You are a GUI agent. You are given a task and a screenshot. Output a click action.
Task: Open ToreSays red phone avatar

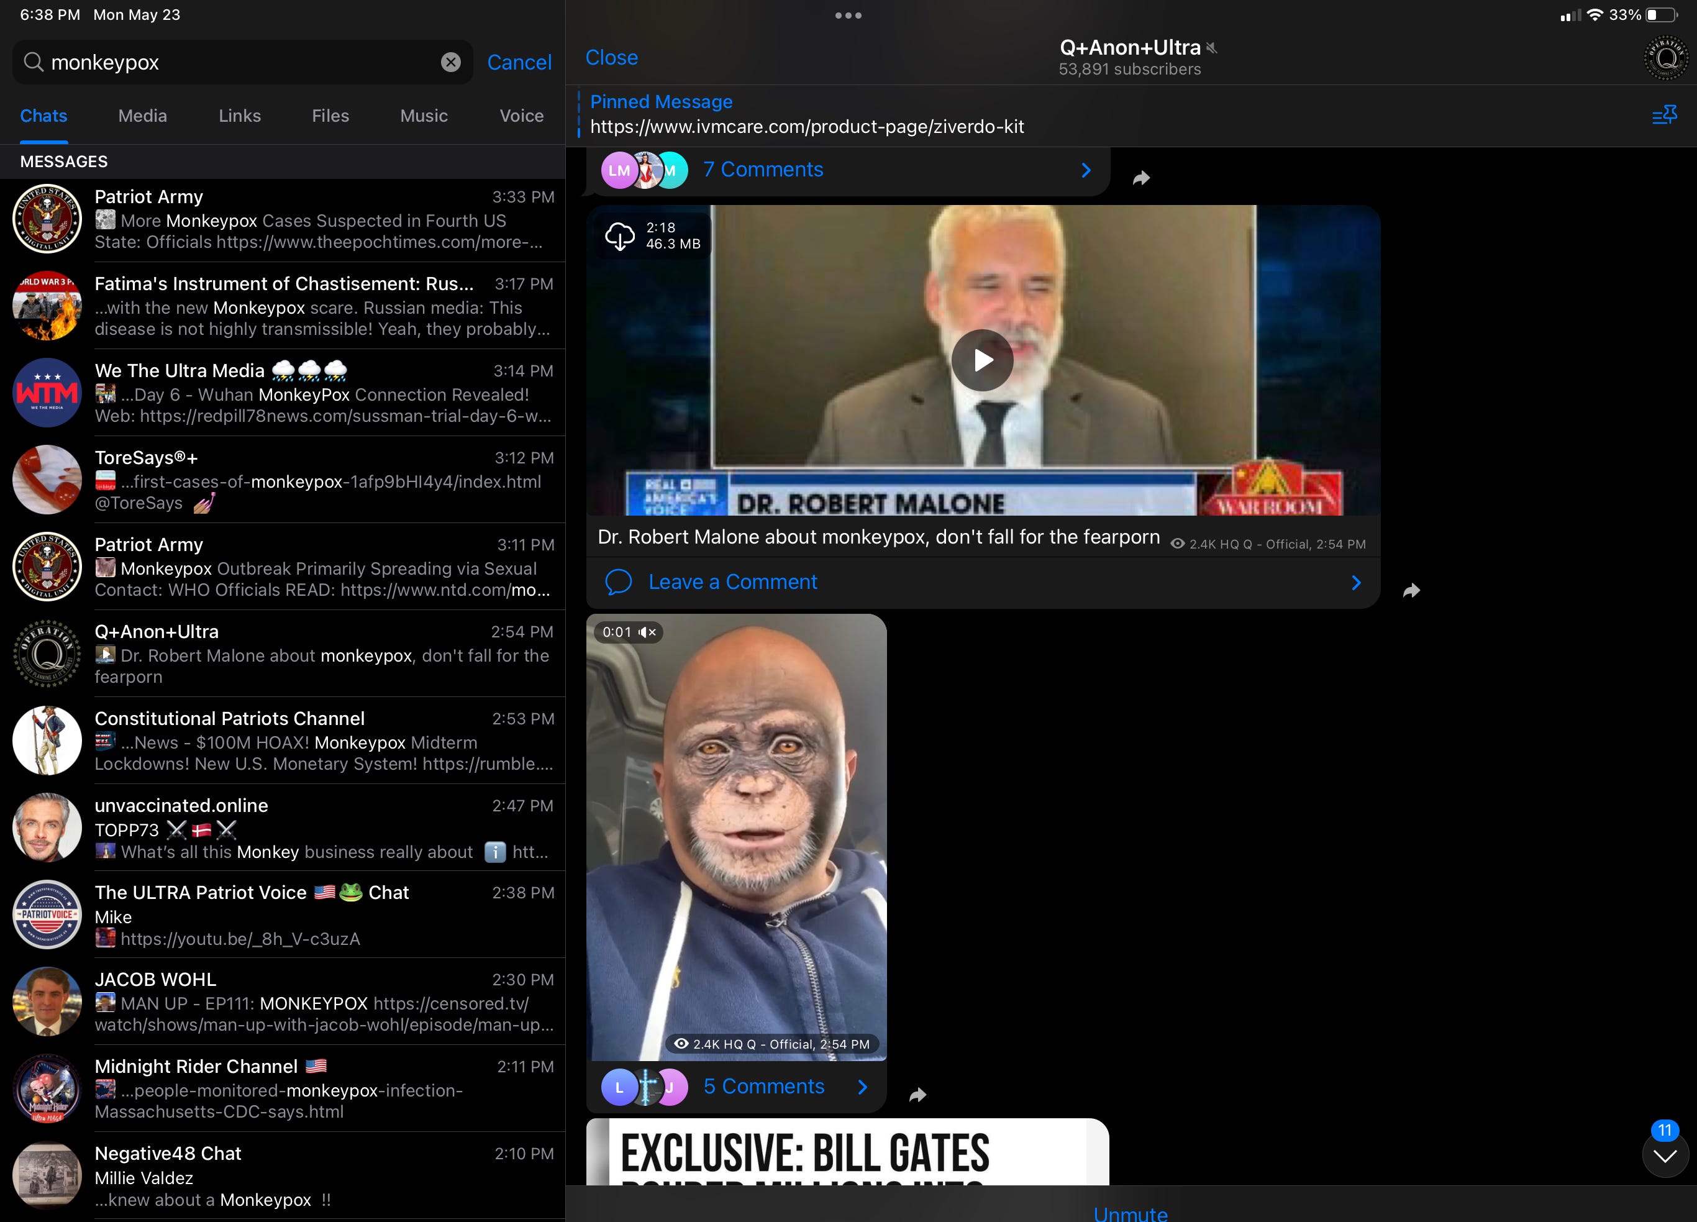click(x=47, y=480)
